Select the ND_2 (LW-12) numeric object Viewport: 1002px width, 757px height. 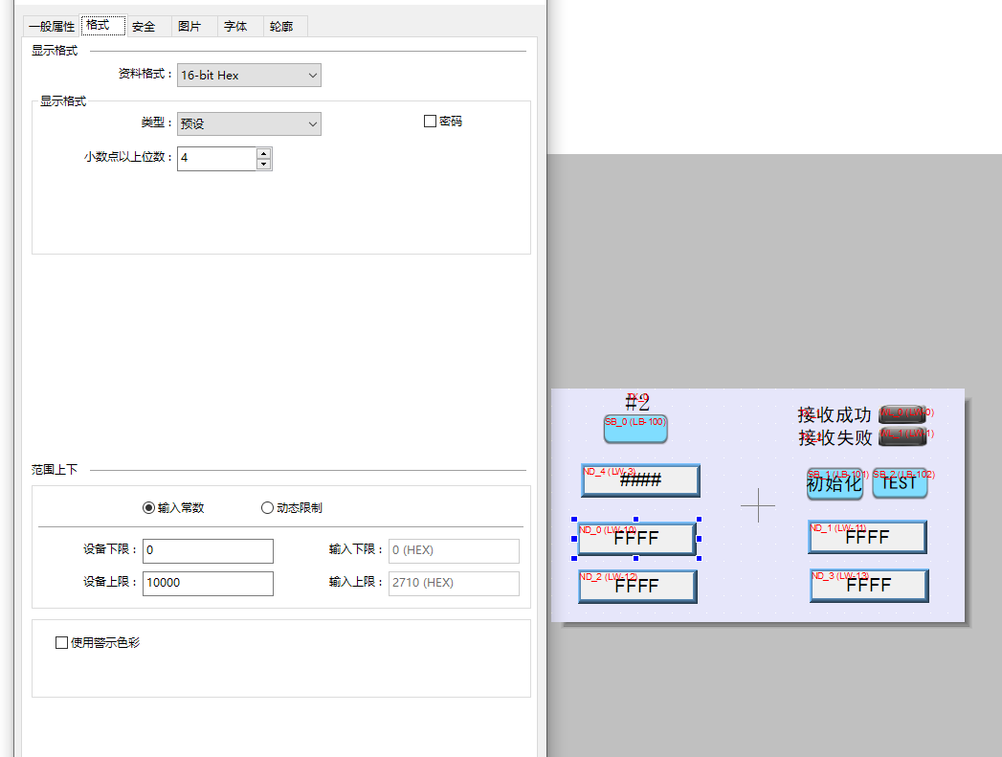point(637,587)
